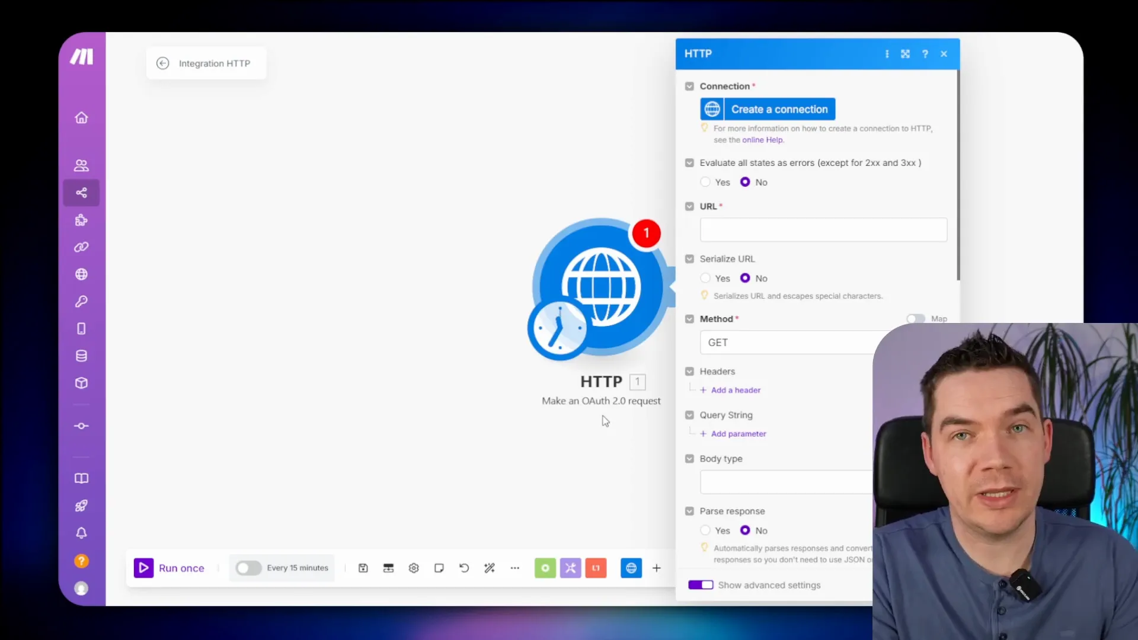Open the HTTP panel vertical dots menu

coord(887,54)
